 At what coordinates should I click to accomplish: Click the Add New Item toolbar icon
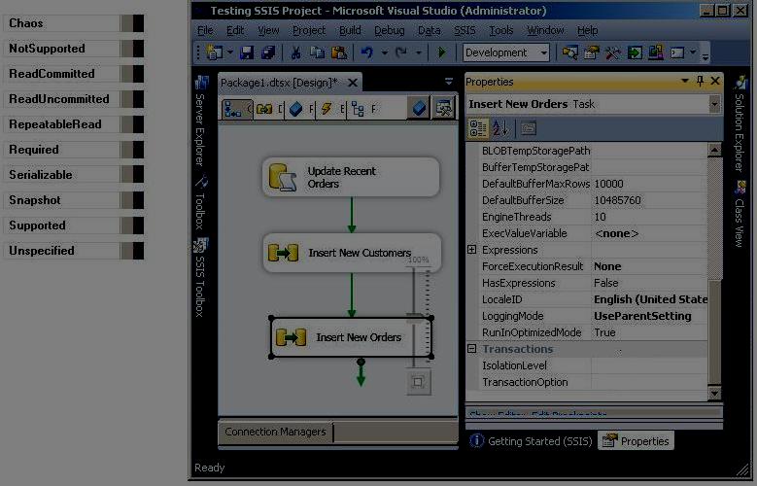(x=215, y=52)
